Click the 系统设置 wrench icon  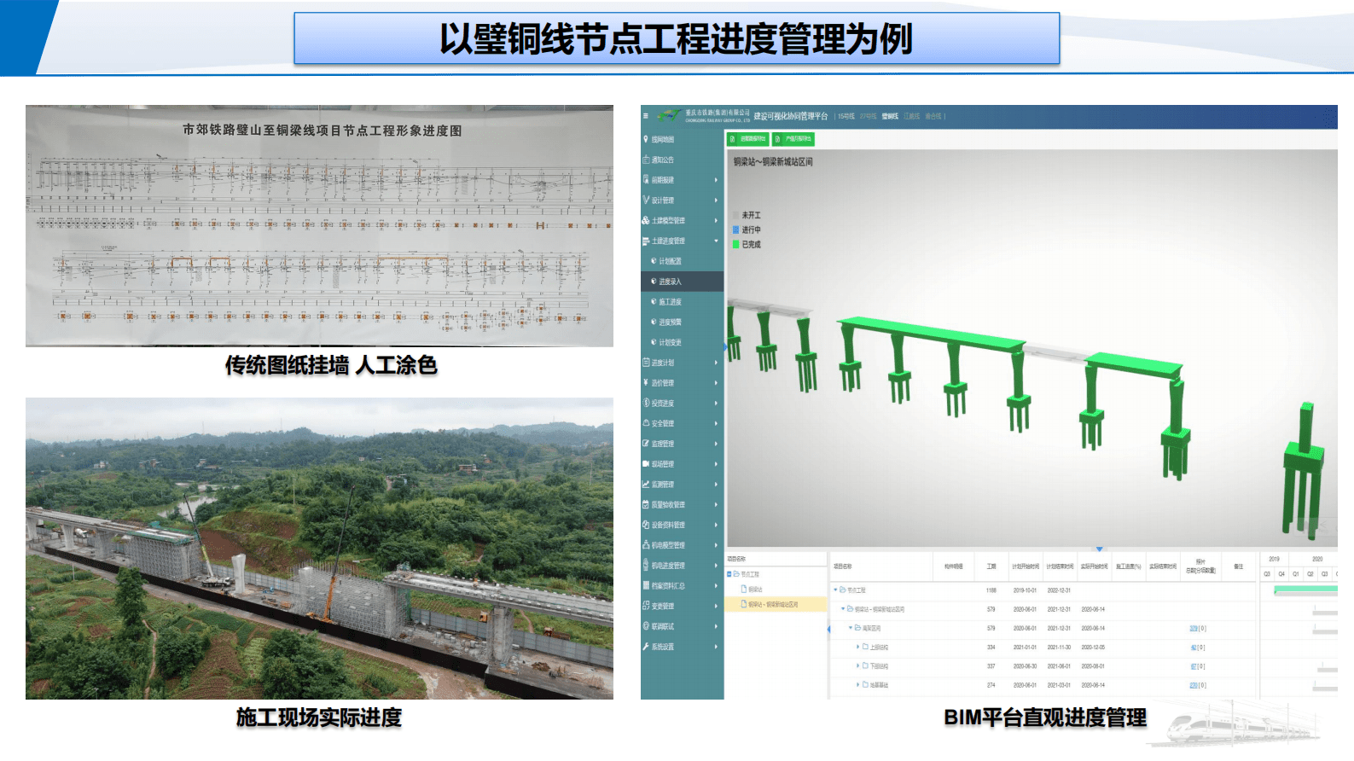coord(646,647)
